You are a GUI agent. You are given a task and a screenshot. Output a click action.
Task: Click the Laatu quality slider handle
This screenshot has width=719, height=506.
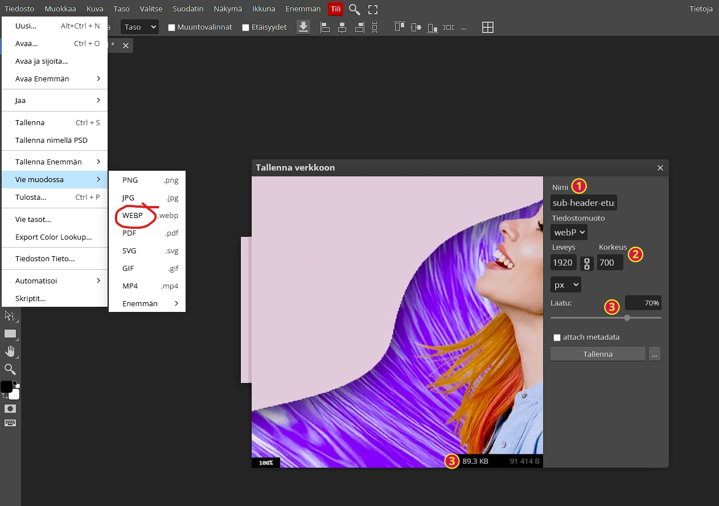627,318
